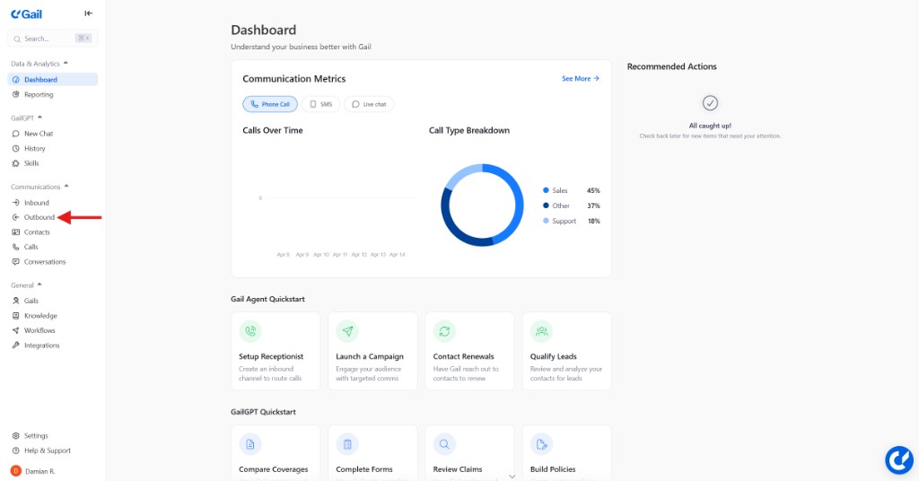Click the Launch a Campaign paper plane icon
Screen dimensions: 919x481
coord(347,331)
